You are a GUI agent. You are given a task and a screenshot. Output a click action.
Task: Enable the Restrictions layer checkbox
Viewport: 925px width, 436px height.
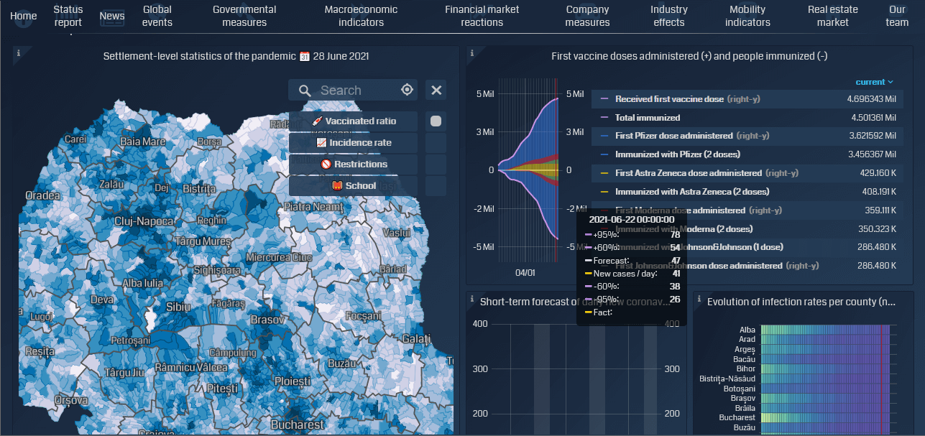click(x=436, y=164)
